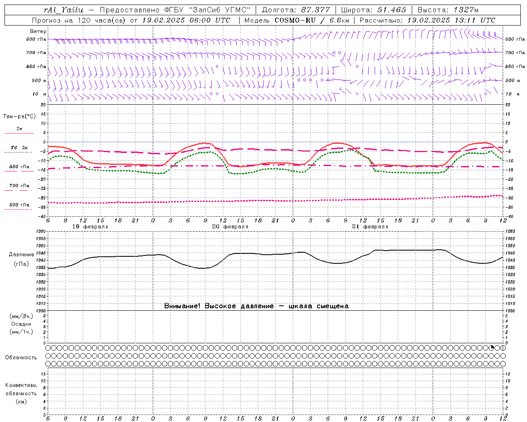Image resolution: width=527 pixels, height=422 pixels.
Task: Click the Облачность row label
Action: [x=21, y=357]
